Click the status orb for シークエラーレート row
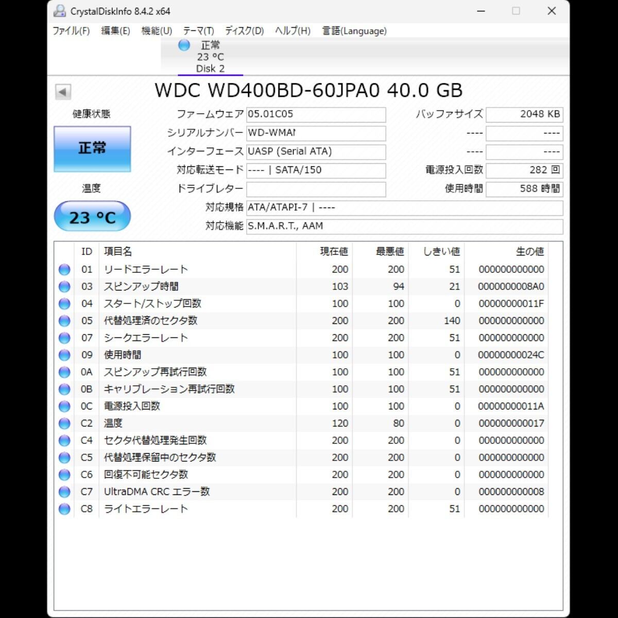The height and width of the screenshot is (618, 618). pos(64,338)
